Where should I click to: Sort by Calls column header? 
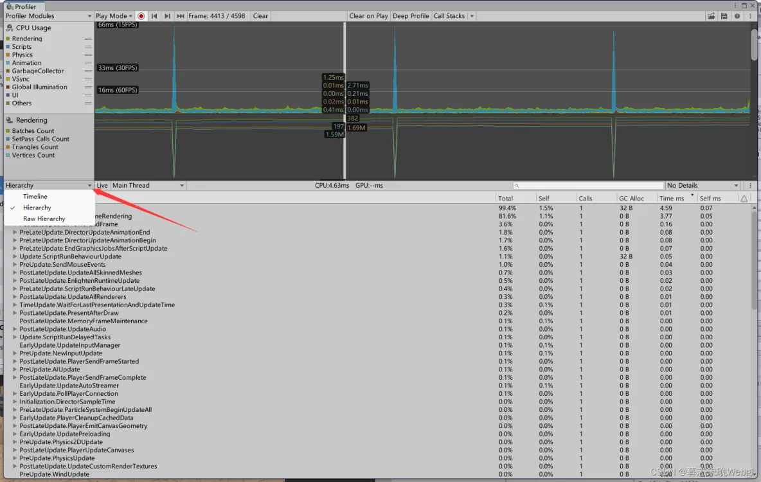[x=596, y=198]
